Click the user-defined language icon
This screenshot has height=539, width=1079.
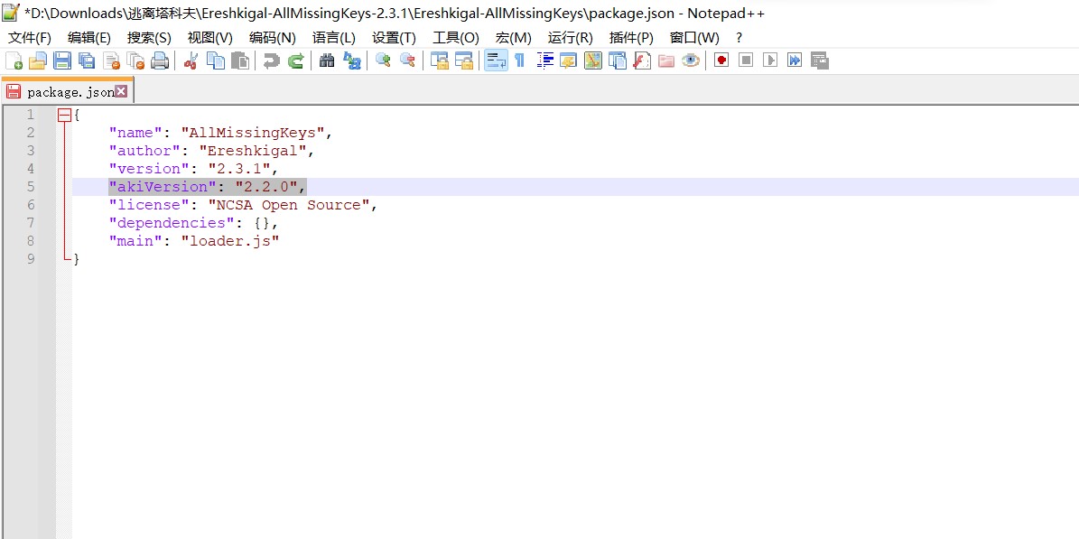point(569,60)
